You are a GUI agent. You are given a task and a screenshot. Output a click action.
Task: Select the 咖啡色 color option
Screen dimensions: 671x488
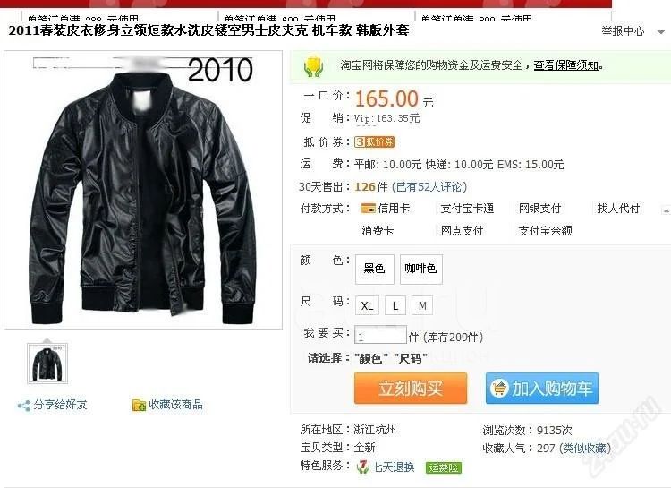pyautogui.click(x=420, y=269)
